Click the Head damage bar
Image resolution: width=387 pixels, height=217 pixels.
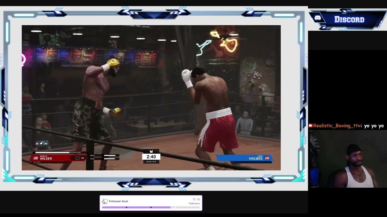[x=110, y=159]
